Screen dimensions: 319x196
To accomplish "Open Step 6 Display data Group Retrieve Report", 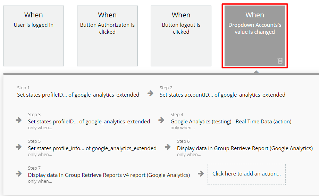I will pyautogui.click(x=245, y=148).
